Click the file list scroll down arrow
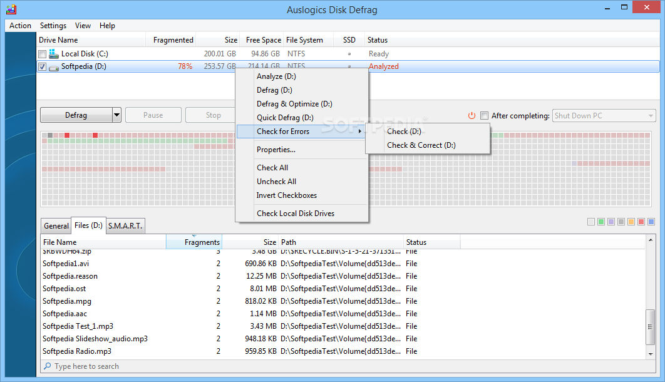The image size is (665, 382). click(x=651, y=354)
